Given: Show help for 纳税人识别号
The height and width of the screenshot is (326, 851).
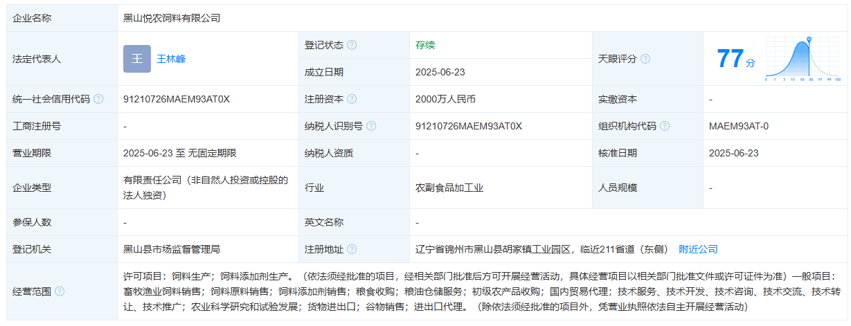Looking at the screenshot, I should [x=371, y=126].
